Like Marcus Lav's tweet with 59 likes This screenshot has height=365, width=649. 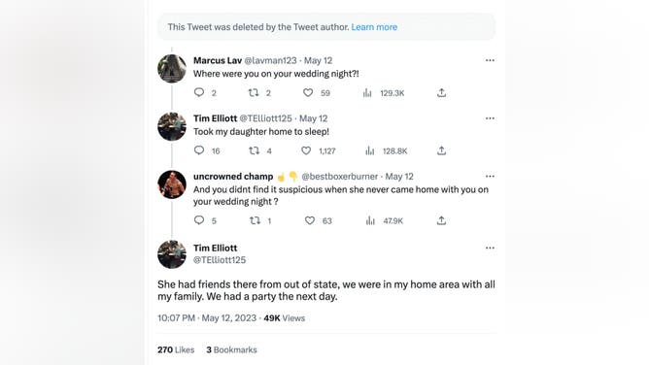click(x=308, y=92)
